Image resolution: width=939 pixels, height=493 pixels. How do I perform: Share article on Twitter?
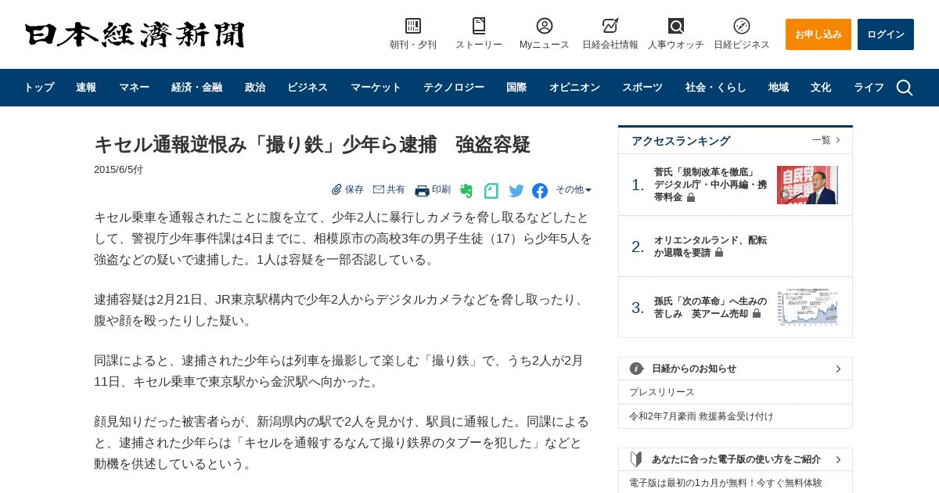[x=516, y=190]
